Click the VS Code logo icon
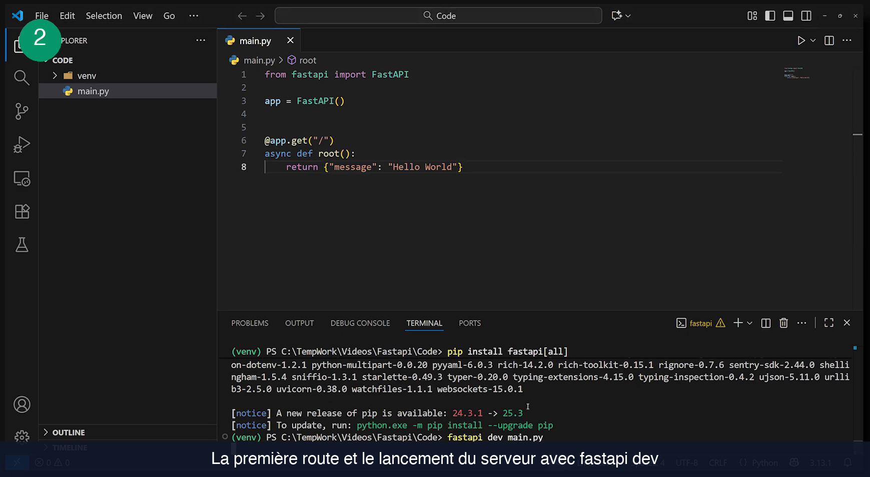The image size is (870, 477). click(x=18, y=15)
